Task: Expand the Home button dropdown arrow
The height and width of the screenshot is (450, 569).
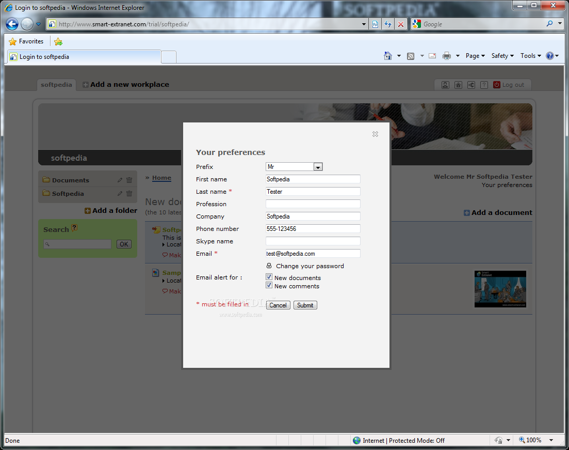Action: (399, 56)
